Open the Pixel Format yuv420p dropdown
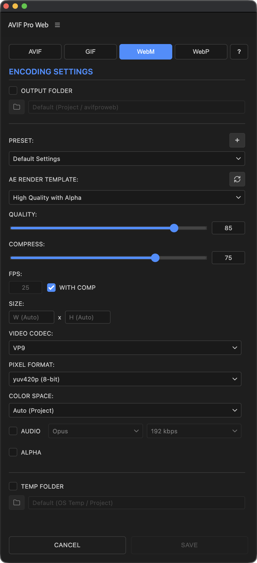Image resolution: width=257 pixels, height=563 pixels. [x=125, y=379]
